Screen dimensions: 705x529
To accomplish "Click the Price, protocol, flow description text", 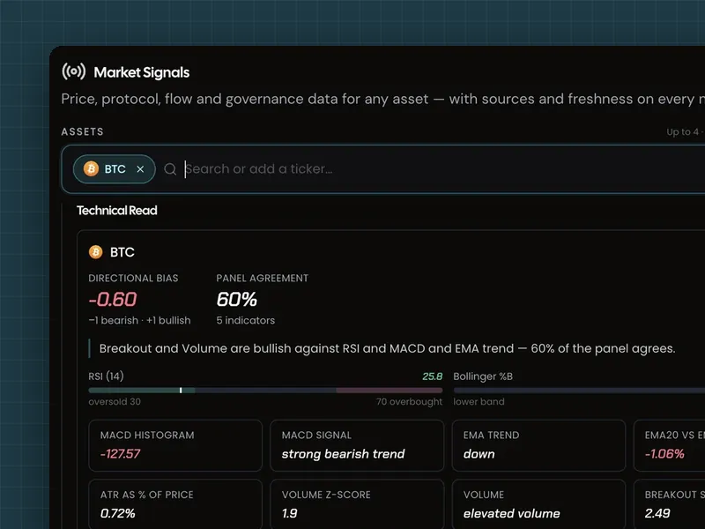I will [x=383, y=99].
